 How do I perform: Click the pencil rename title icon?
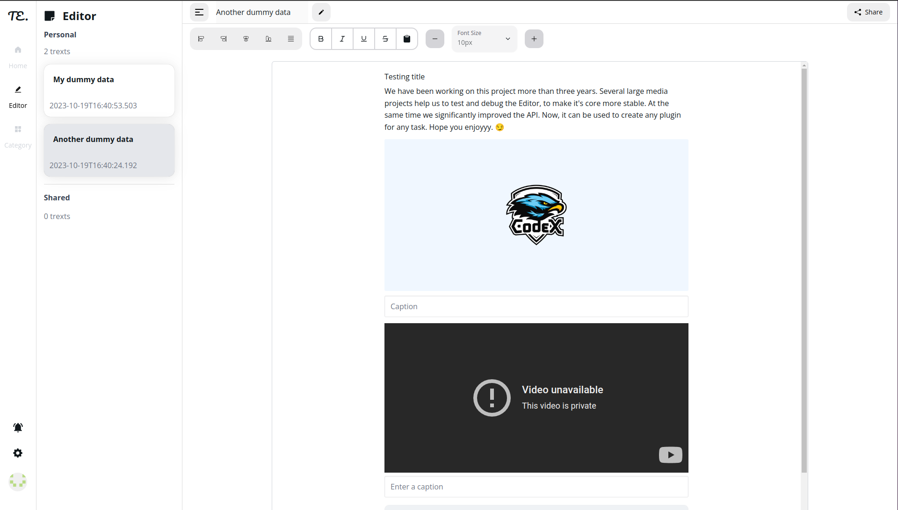click(321, 12)
